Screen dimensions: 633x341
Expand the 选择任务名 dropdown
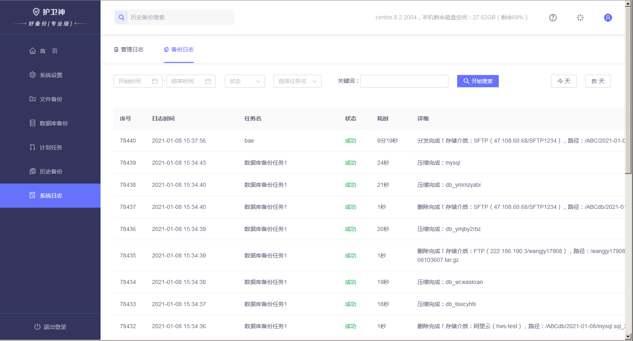click(298, 81)
